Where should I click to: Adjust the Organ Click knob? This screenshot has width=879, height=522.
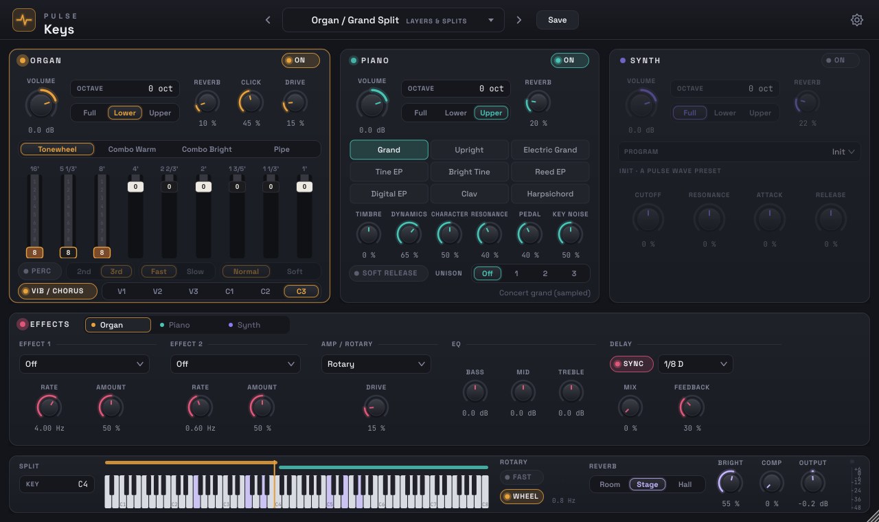(251, 103)
